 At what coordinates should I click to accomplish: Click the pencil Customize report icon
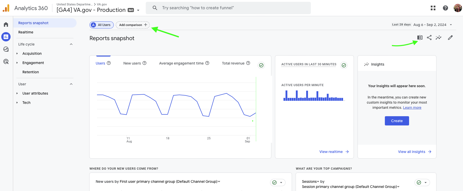(x=450, y=38)
